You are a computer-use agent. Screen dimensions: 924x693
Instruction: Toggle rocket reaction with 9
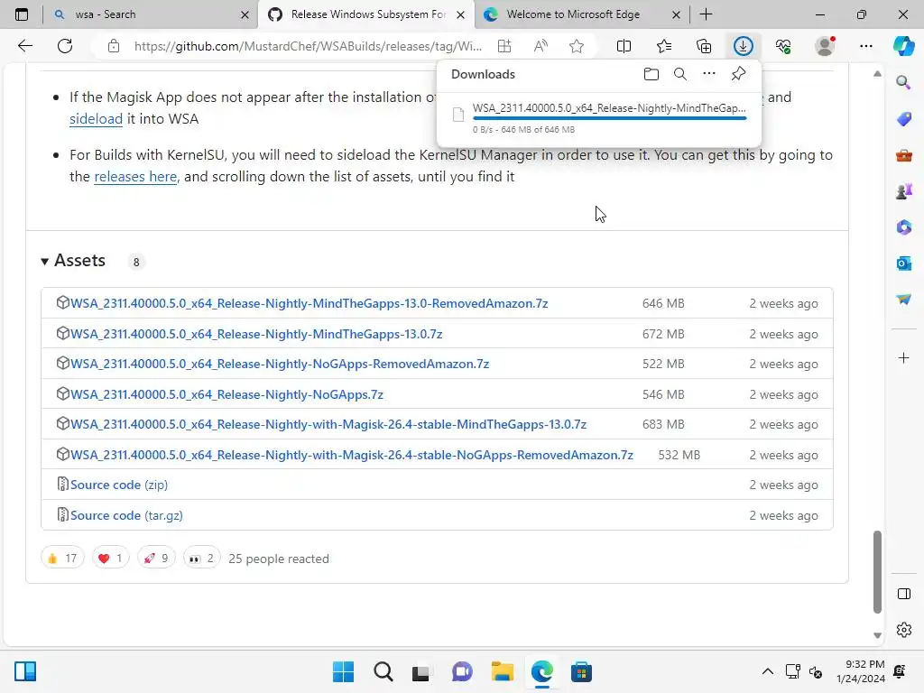tap(156, 558)
